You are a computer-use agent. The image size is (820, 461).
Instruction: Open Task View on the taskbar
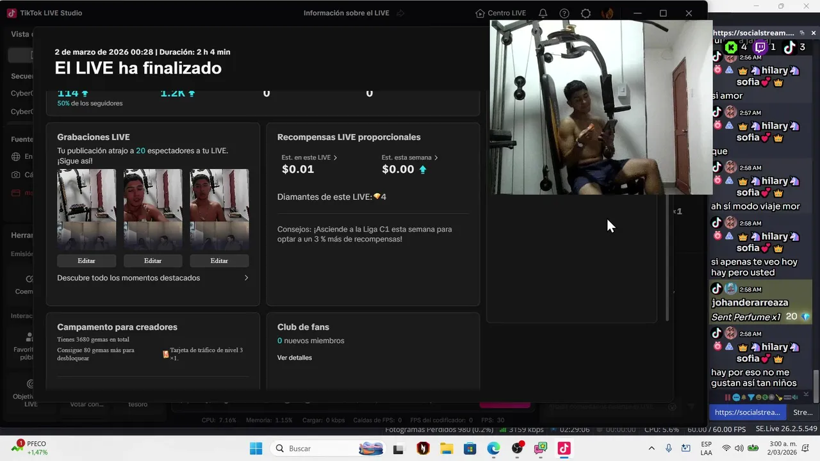[398, 449]
